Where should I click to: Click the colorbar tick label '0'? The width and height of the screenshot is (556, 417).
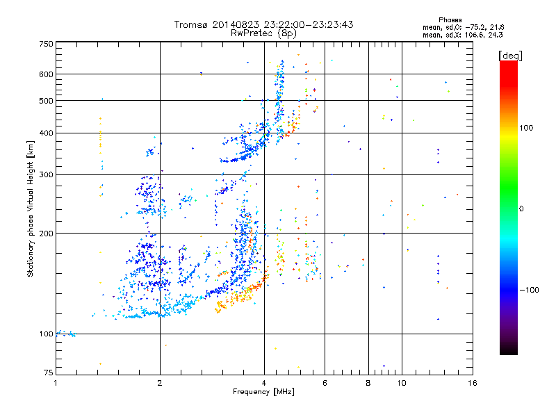coord(521,209)
